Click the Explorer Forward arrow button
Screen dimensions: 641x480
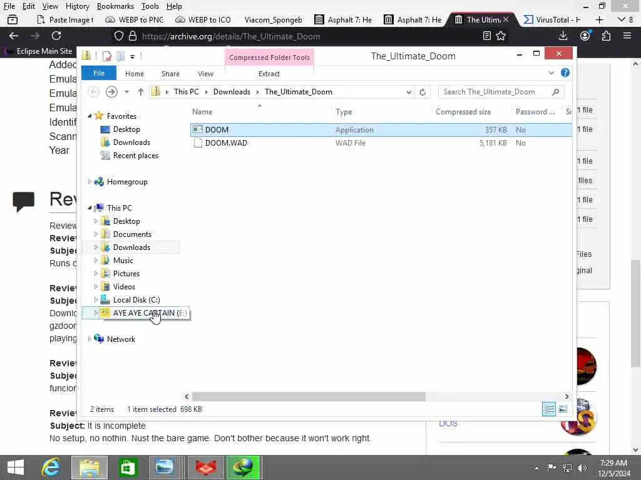pos(111,92)
